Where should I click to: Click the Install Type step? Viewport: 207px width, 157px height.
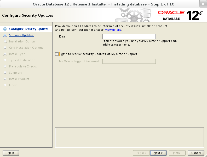(17, 54)
